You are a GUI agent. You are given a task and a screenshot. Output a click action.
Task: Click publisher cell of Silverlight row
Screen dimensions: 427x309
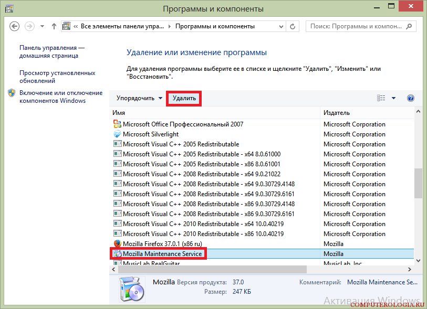[x=355, y=134]
